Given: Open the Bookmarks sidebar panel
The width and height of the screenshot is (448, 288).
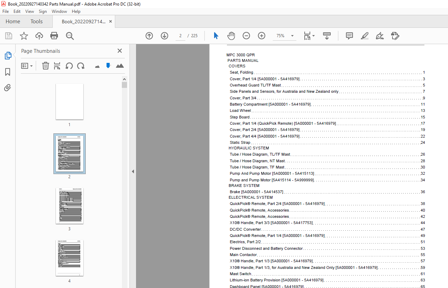Looking at the screenshot, I should pos(8,72).
